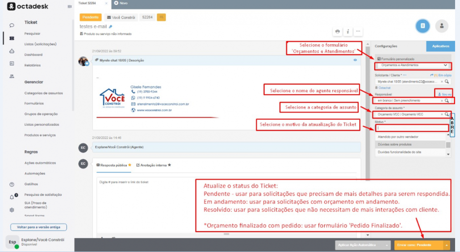Screen dimensions: 460x252
Task: Open the ticket info icon
Action: (348, 31)
